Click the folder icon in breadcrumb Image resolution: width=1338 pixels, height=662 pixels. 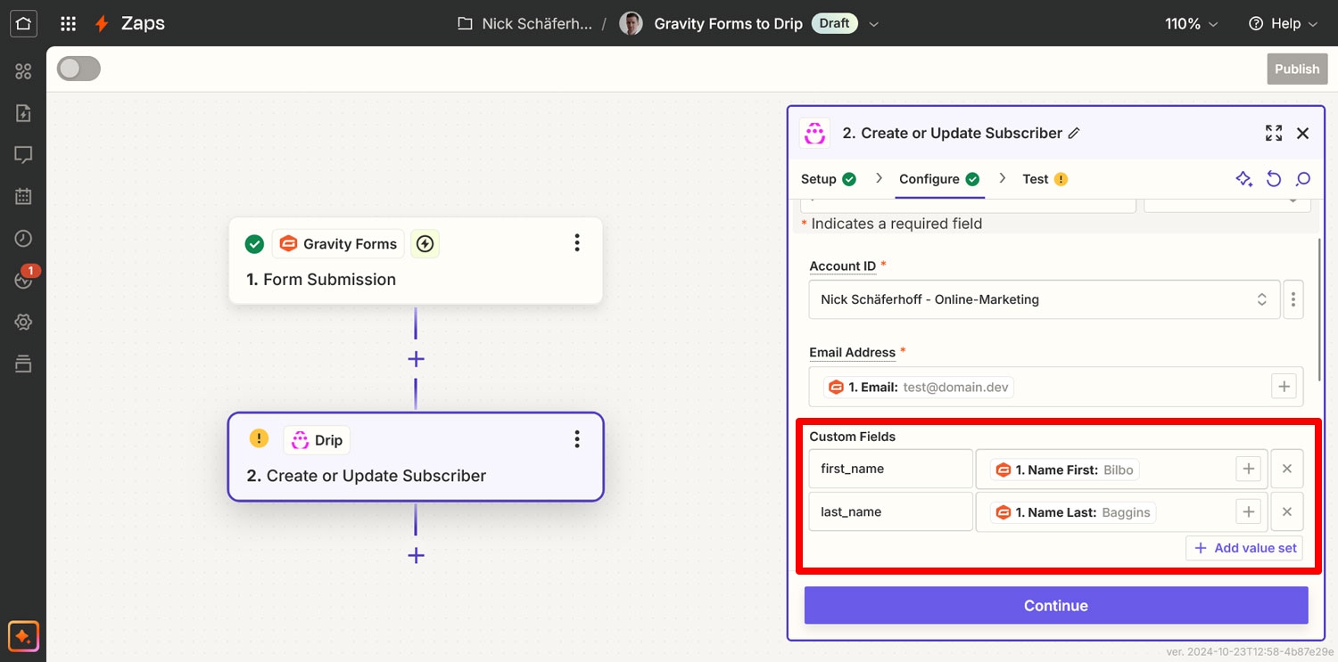465,24
